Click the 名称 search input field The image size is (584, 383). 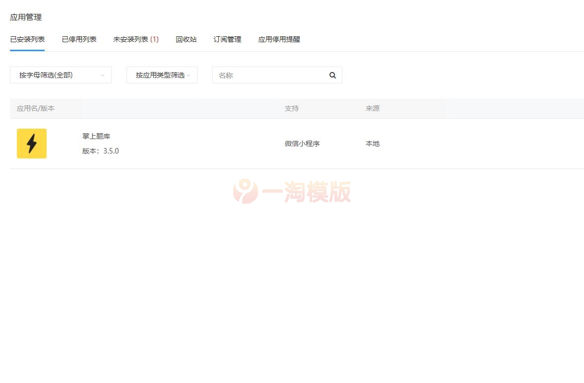pos(268,75)
